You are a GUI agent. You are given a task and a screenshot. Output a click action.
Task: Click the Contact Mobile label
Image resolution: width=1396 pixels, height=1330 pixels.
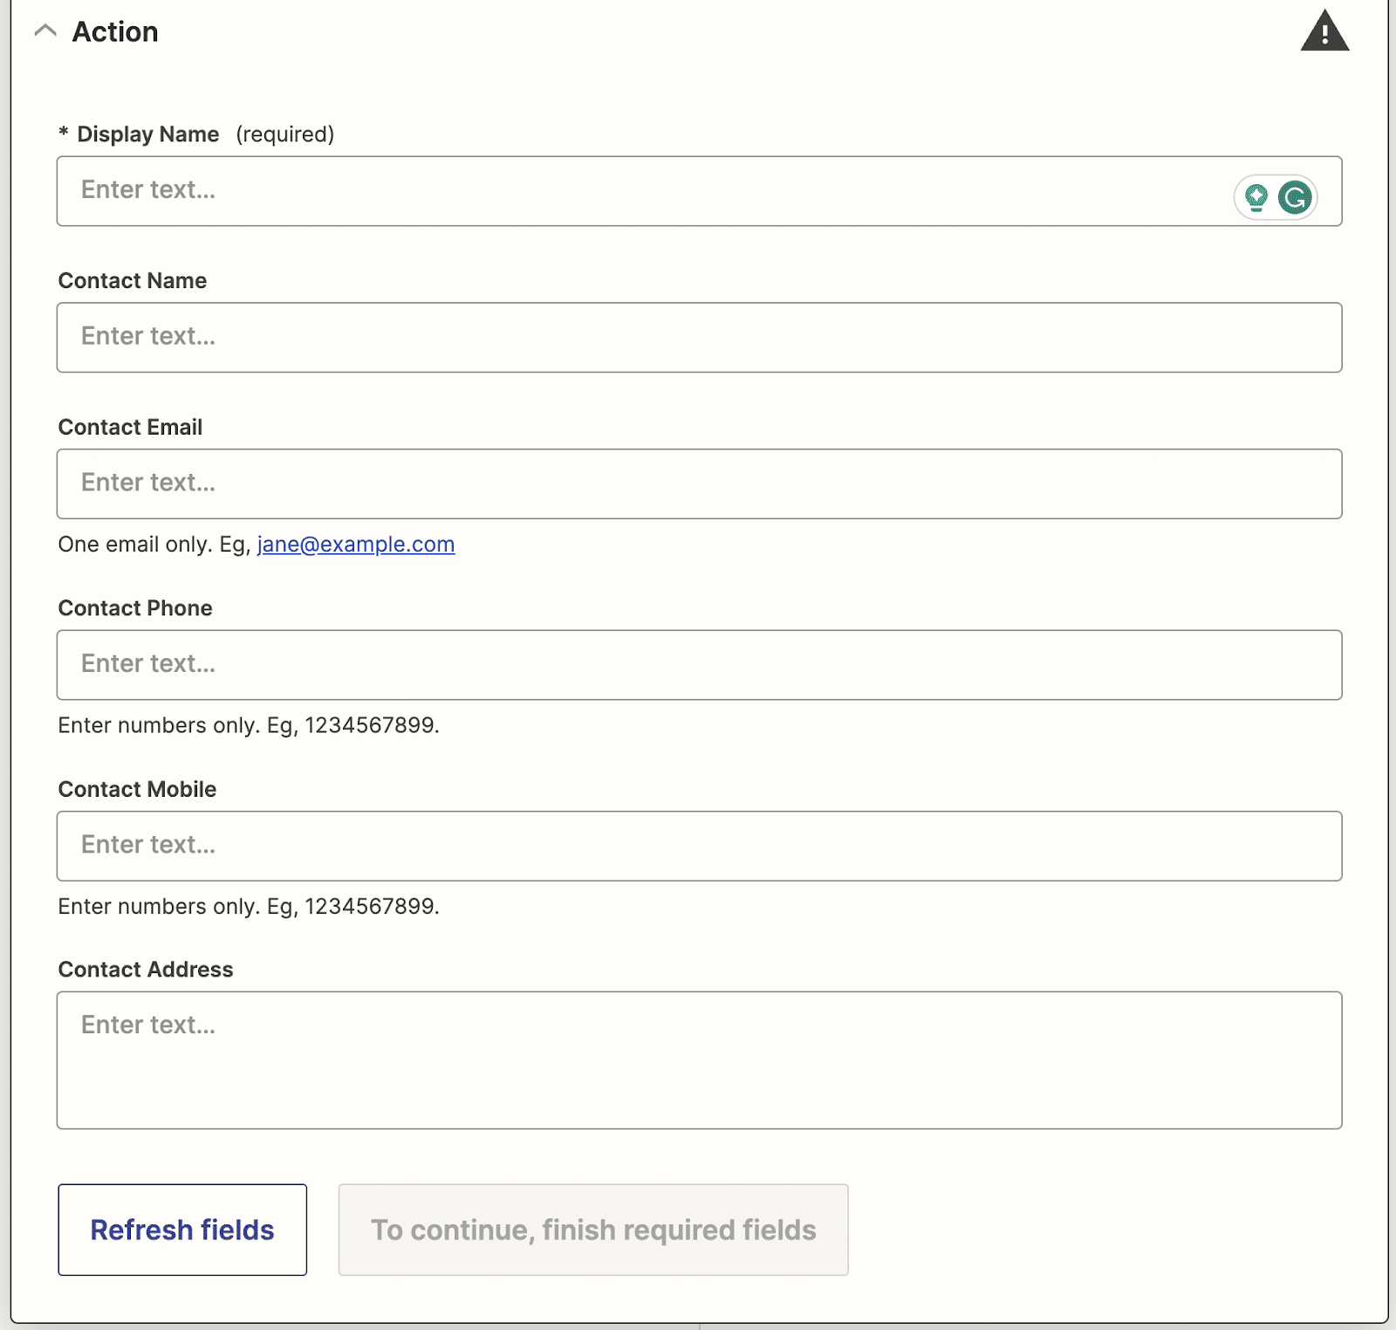pos(137,789)
